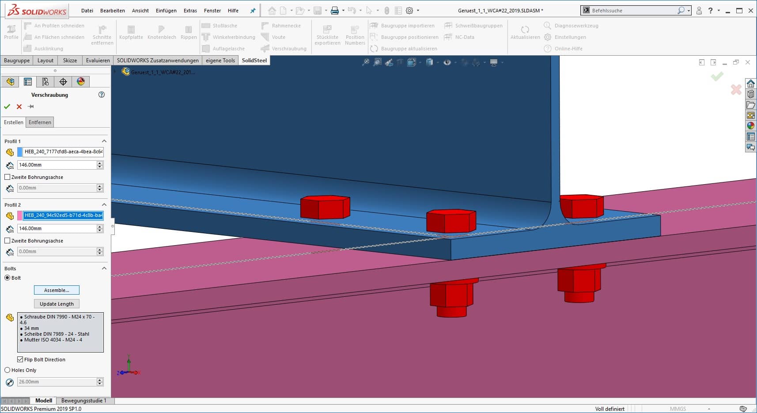
Task: Click the Print icon in title toolbar
Action: coord(335,11)
